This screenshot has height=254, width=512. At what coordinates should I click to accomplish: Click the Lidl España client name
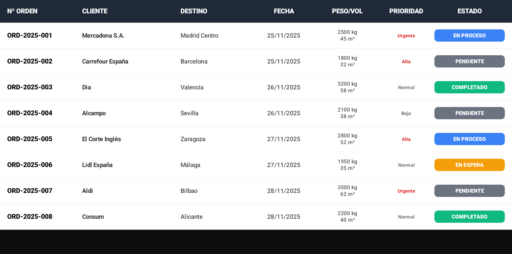click(97, 165)
